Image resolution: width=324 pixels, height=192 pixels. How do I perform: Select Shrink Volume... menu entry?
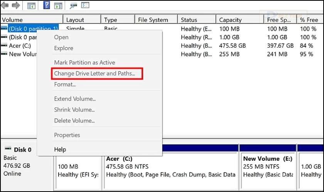point(74,110)
